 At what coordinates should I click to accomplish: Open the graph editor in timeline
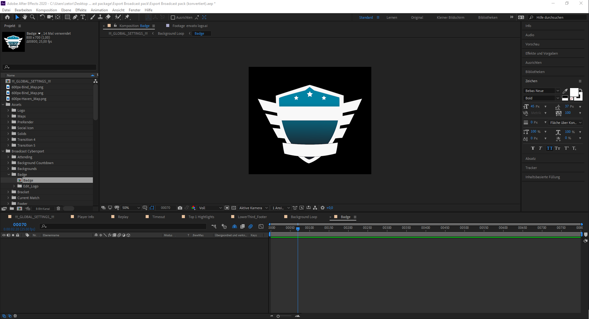click(261, 226)
